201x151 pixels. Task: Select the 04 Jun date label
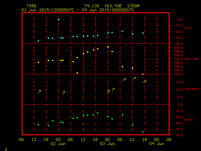[x=156, y=144]
